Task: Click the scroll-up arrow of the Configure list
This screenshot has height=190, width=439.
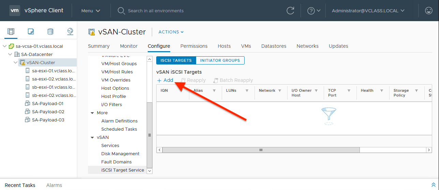Action: pos(149,59)
